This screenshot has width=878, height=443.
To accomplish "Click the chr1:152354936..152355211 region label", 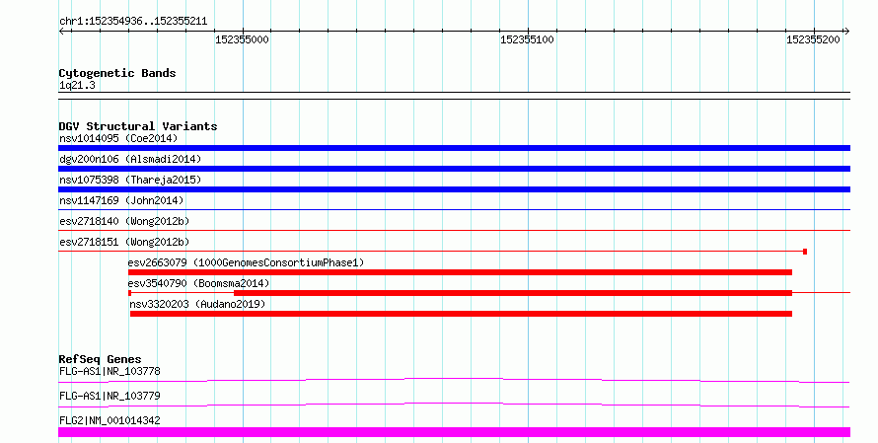I will [133, 22].
